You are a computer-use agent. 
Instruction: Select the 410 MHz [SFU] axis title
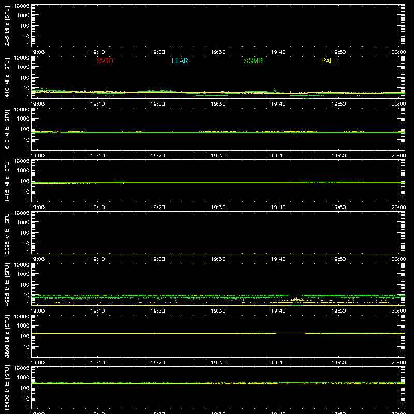(x=7, y=78)
